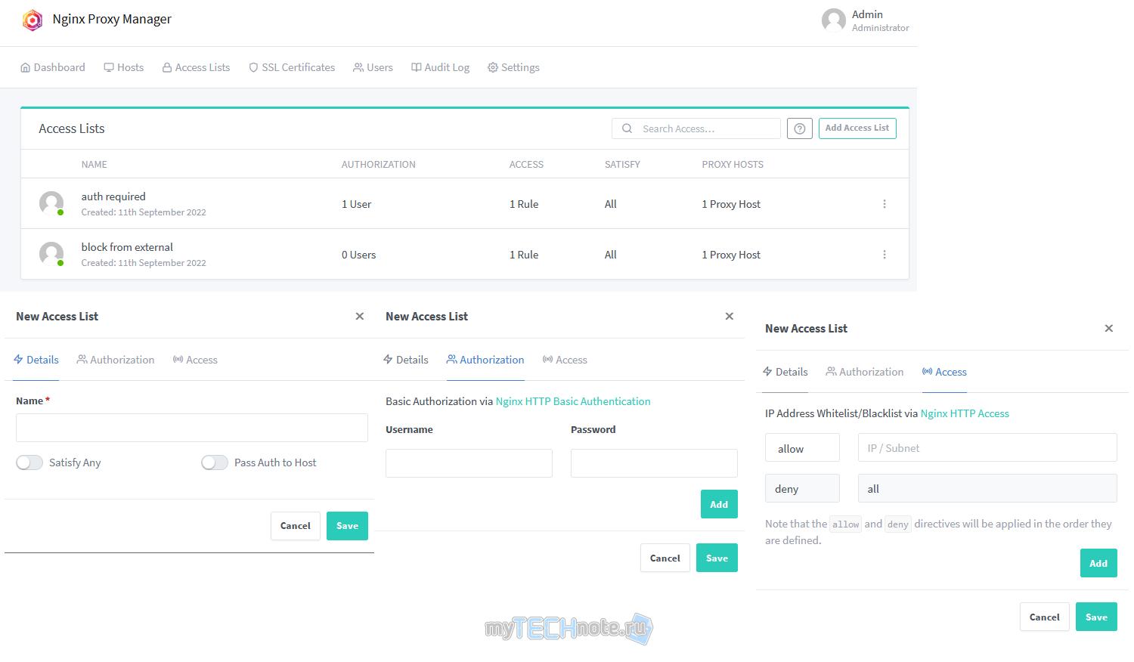Open the Audit Log page
The height and width of the screenshot is (662, 1134).
440,67
